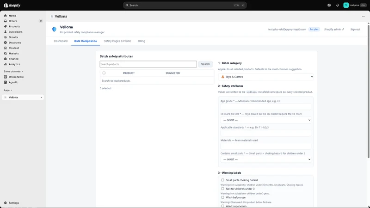Viewport: 370px width, 208px height.
Task: Go to the Products section
Action: pos(14,26)
